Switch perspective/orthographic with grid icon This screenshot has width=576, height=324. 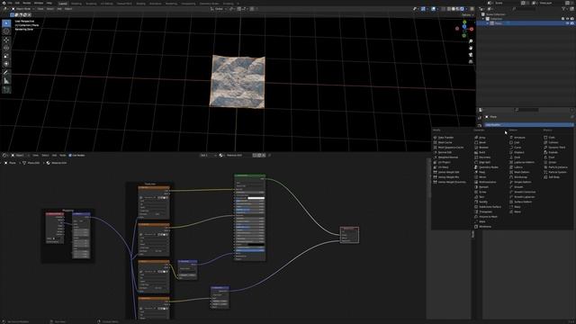click(x=471, y=61)
